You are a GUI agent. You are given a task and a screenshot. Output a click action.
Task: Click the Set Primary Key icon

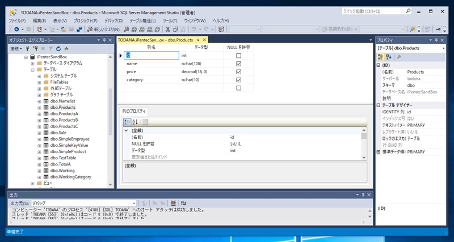(x=439, y=29)
